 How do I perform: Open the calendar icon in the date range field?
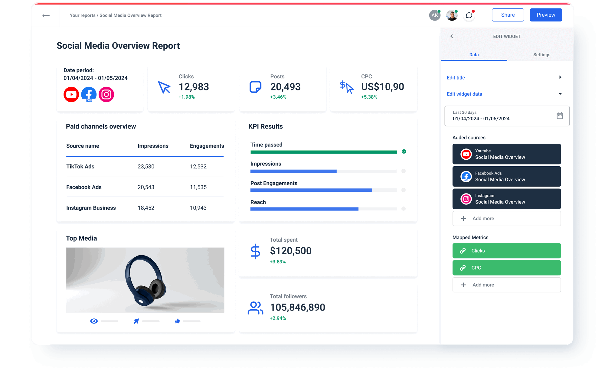click(560, 116)
